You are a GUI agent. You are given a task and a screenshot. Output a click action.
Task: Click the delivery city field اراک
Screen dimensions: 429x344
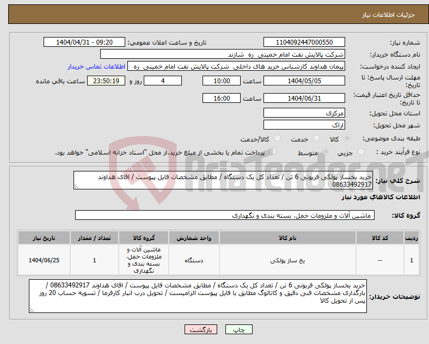pos(304,125)
